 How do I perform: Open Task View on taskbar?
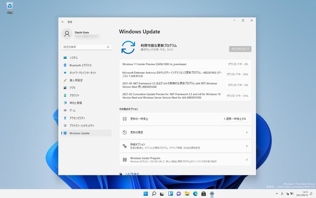click(x=162, y=194)
